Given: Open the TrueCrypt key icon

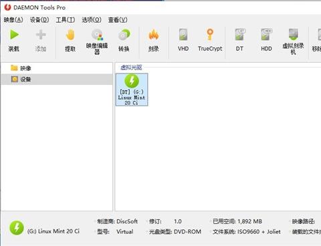Looking at the screenshot, I should tap(210, 35).
